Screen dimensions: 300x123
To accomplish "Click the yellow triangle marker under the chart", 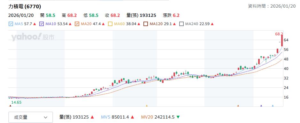I will click(147, 106).
